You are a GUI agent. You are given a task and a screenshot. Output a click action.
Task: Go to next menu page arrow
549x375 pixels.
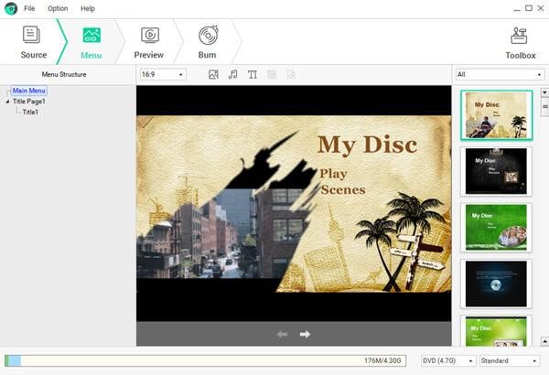click(305, 335)
